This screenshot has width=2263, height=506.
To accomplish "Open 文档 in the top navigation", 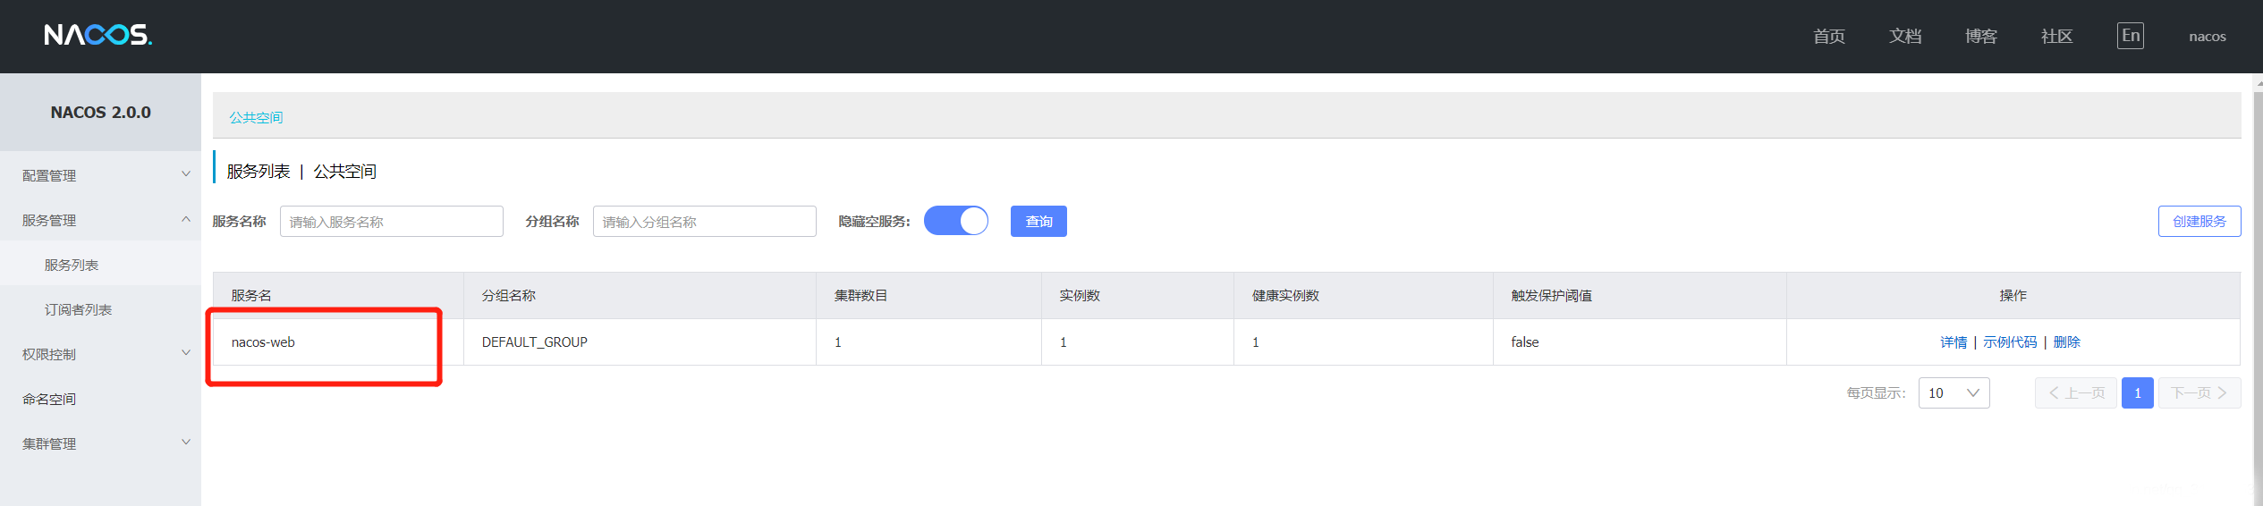I will coord(1904,37).
